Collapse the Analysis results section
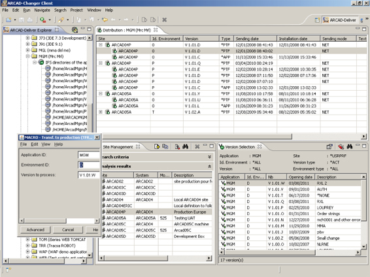Screen dimensions: 370x277 (209, 166)
